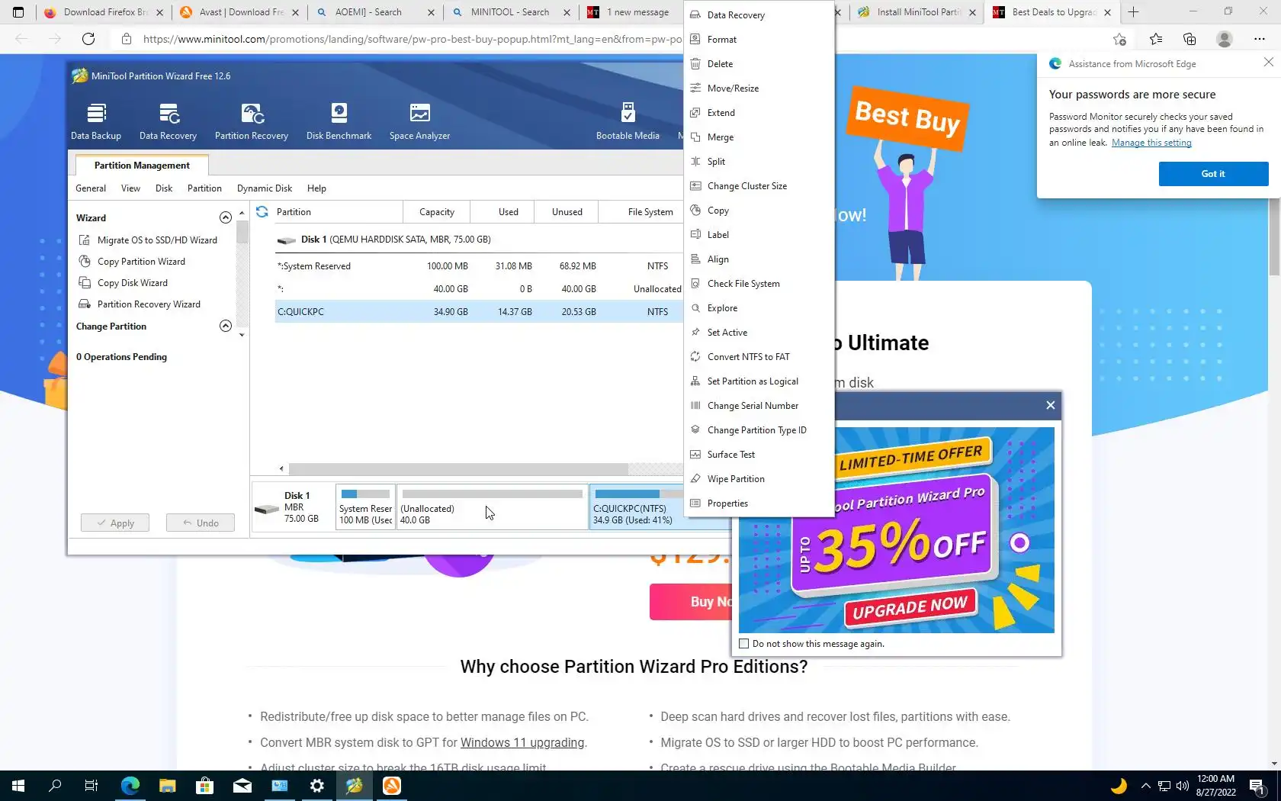Select Merge partition option
This screenshot has height=801, width=1281.
click(759, 137)
